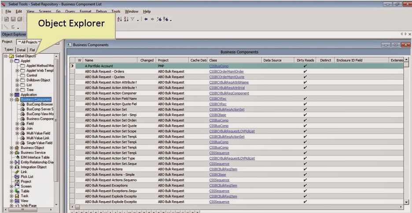Click the Link object icon in tree
This screenshot has height=213, width=412.
[17, 172]
